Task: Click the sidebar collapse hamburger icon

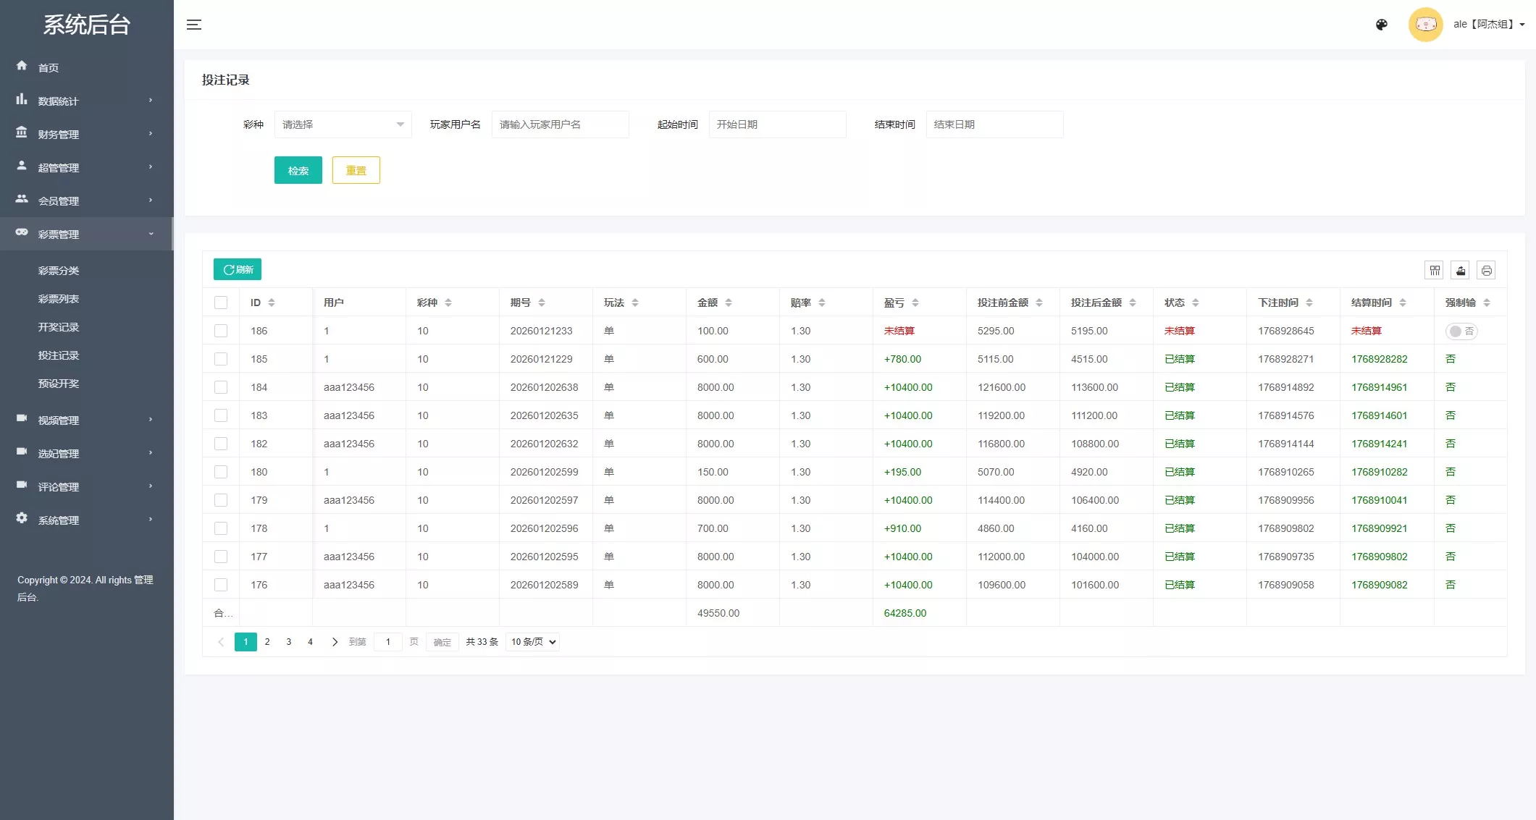Action: 193,25
